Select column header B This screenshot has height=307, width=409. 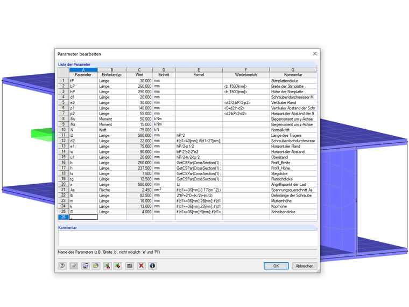click(112, 69)
